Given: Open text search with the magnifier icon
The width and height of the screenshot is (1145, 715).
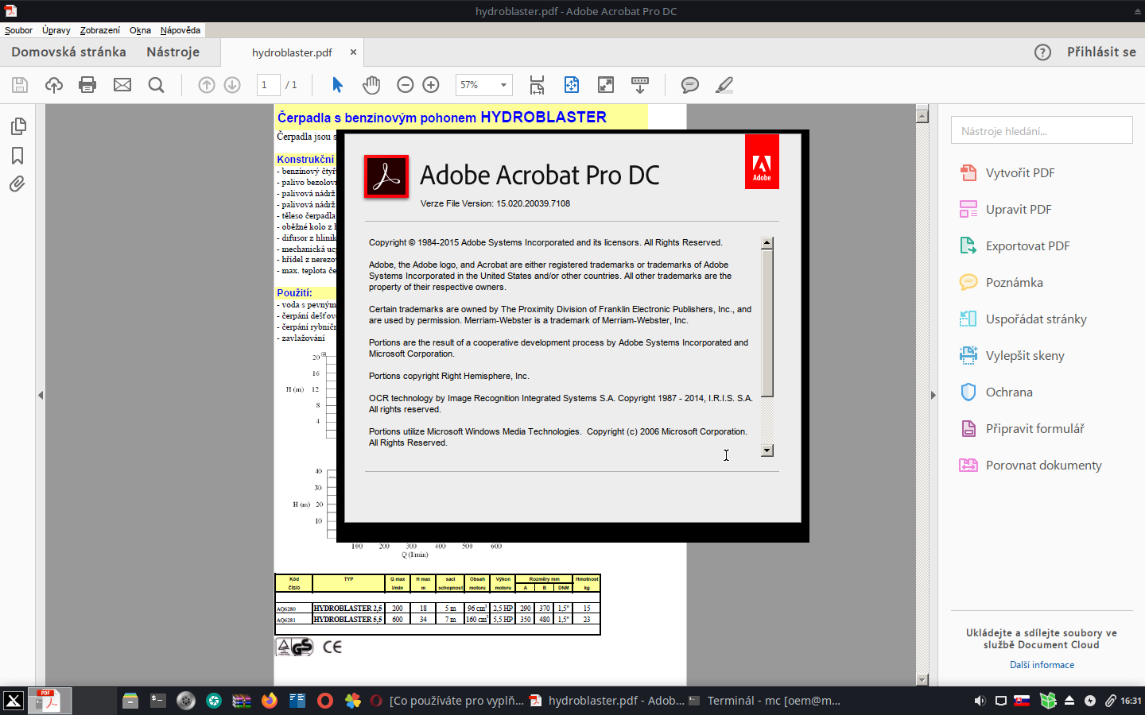Looking at the screenshot, I should pyautogui.click(x=157, y=85).
